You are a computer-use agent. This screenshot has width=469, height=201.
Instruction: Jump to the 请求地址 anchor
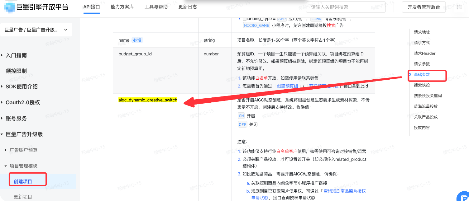click(422, 32)
